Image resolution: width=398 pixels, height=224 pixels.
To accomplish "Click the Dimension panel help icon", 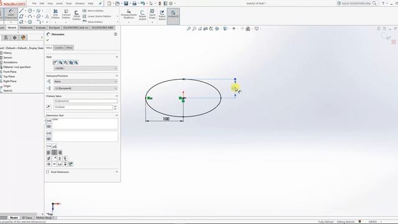I will [x=116, y=34].
